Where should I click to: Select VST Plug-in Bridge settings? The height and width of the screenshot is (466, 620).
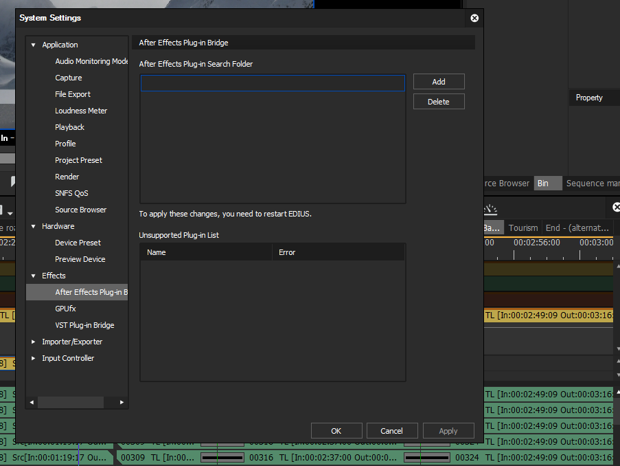tap(84, 325)
